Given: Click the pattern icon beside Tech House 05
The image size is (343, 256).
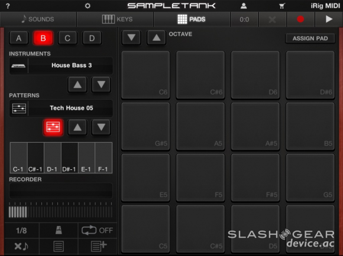Looking at the screenshot, I should pyautogui.click(x=19, y=109).
